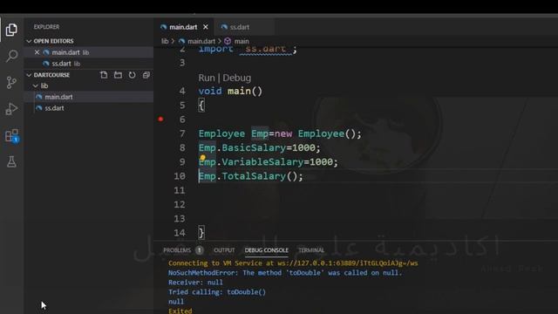This screenshot has height=314, width=558.
Task: Open the OUTPUT panel tab
Action: (x=224, y=250)
